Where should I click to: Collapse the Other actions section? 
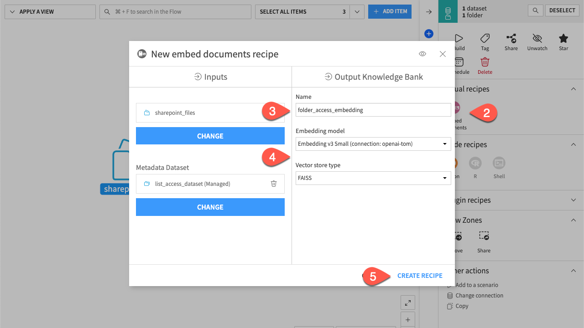pyautogui.click(x=573, y=271)
